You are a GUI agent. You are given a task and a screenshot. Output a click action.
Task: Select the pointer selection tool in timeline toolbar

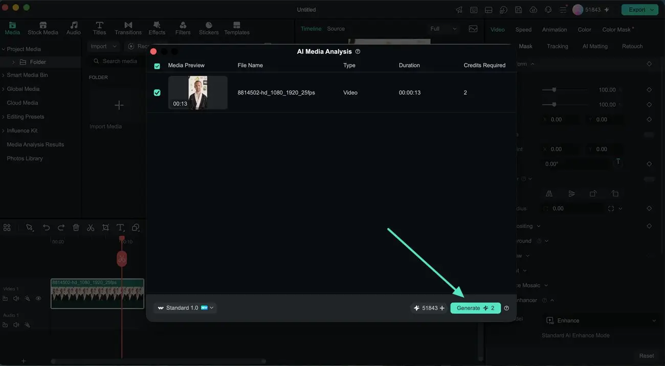click(x=30, y=228)
